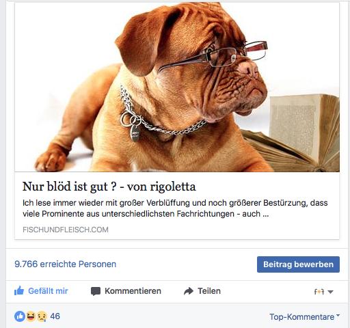Click the sad crying reaction emoji
The width and height of the screenshot is (350, 328).
click(x=42, y=316)
